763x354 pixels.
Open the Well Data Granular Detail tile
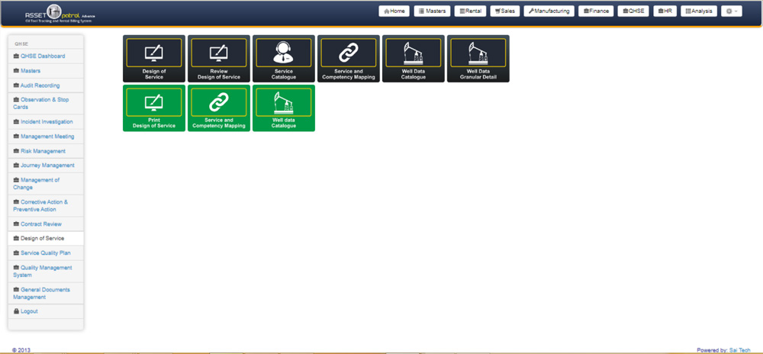pyautogui.click(x=478, y=58)
